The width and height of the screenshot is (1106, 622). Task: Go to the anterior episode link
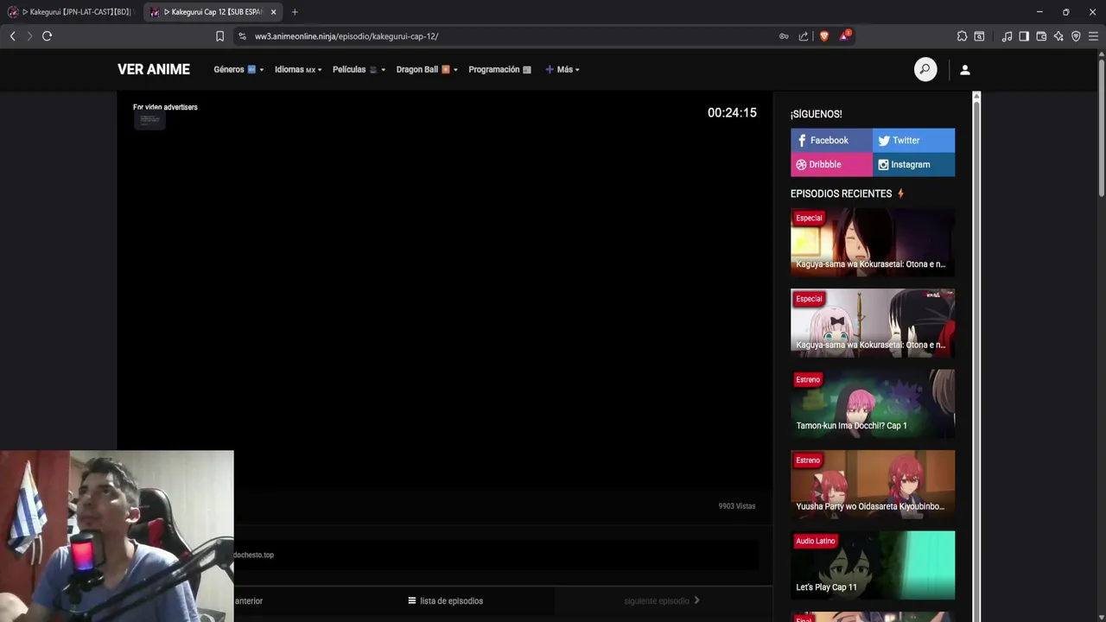(x=249, y=601)
